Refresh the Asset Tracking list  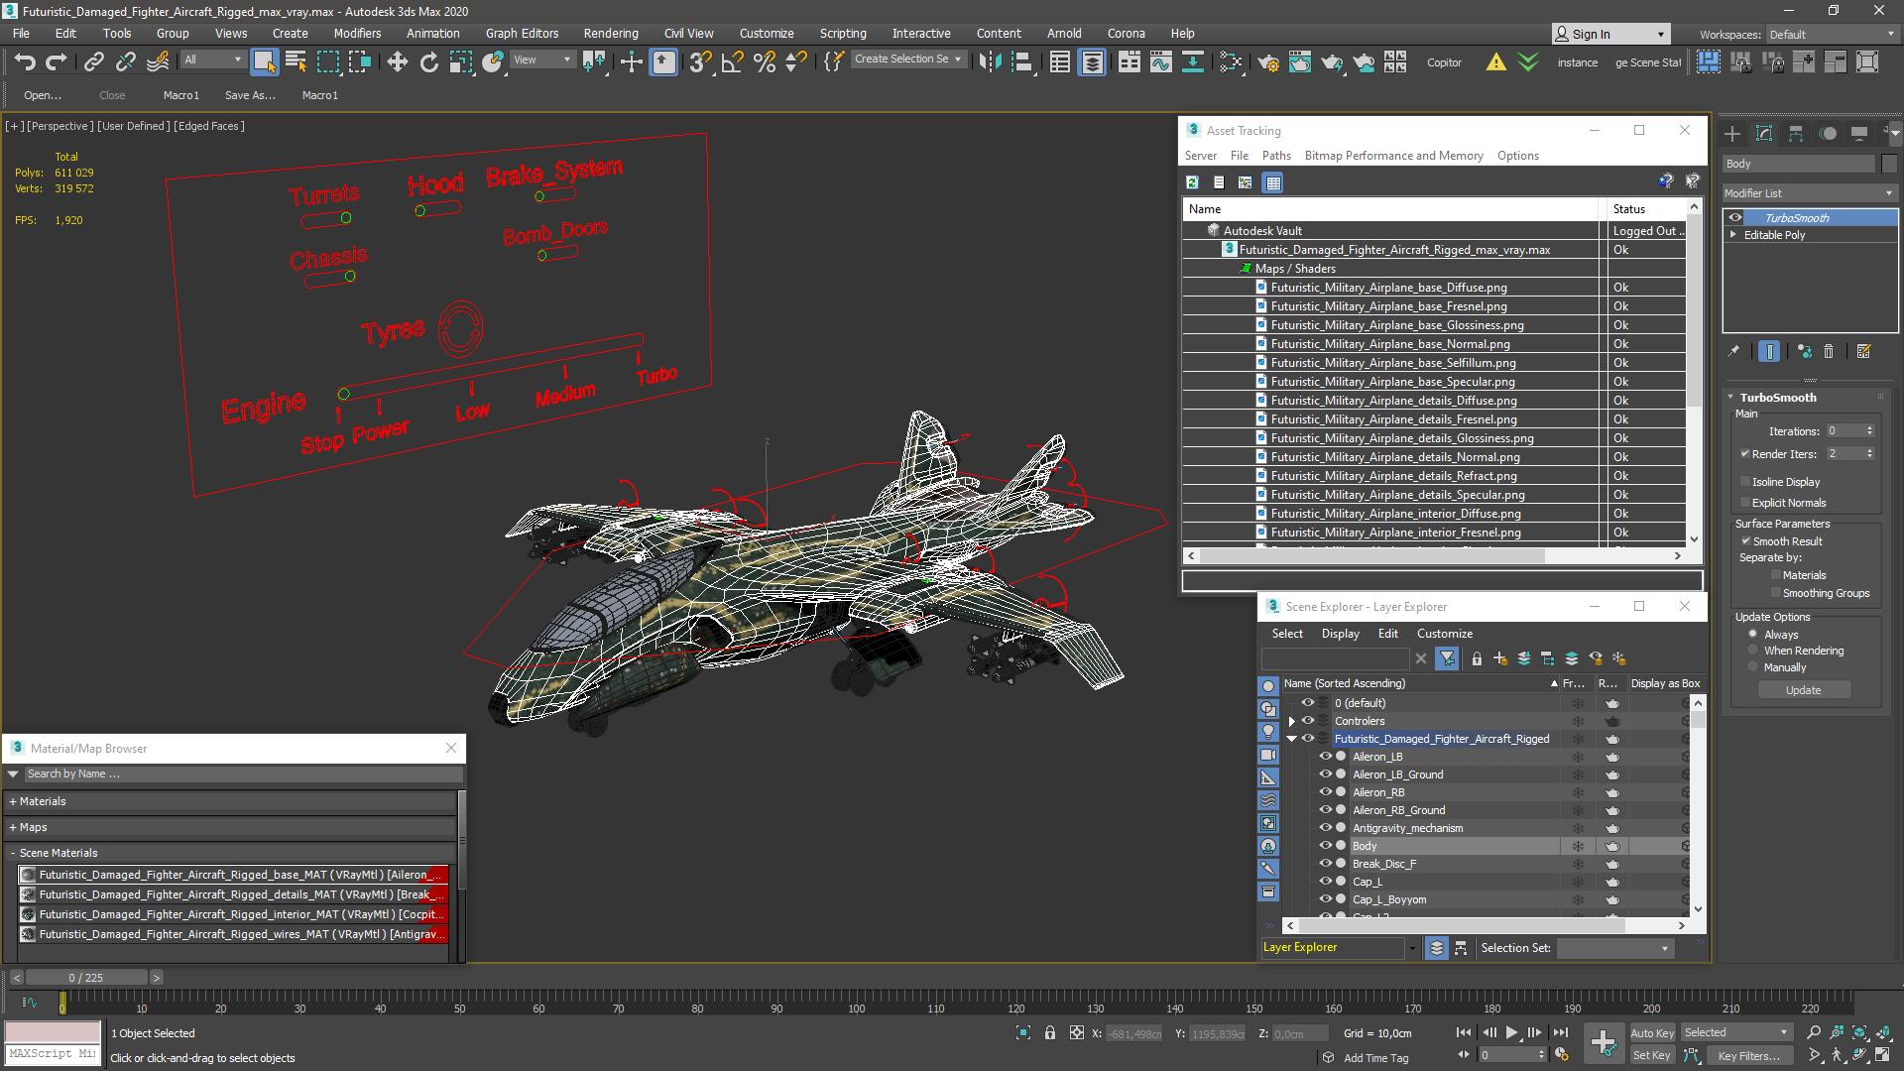tap(1193, 182)
